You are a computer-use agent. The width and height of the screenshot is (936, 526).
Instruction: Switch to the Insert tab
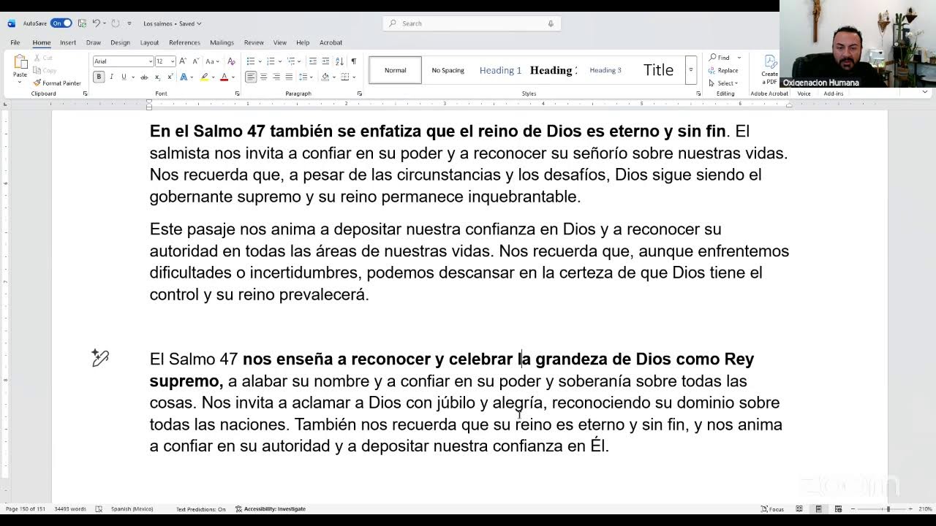point(68,42)
